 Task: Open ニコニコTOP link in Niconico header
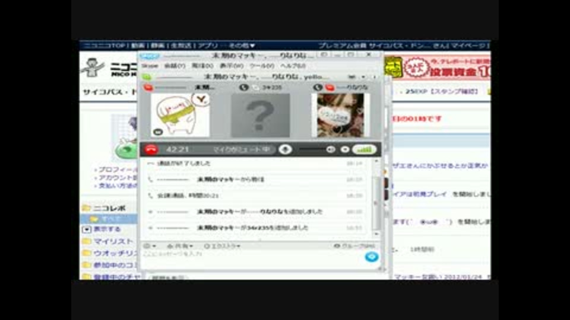coord(104,46)
